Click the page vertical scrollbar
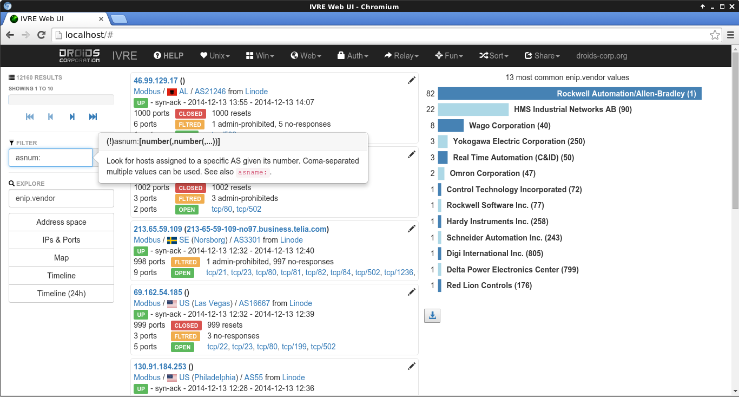 [735, 130]
